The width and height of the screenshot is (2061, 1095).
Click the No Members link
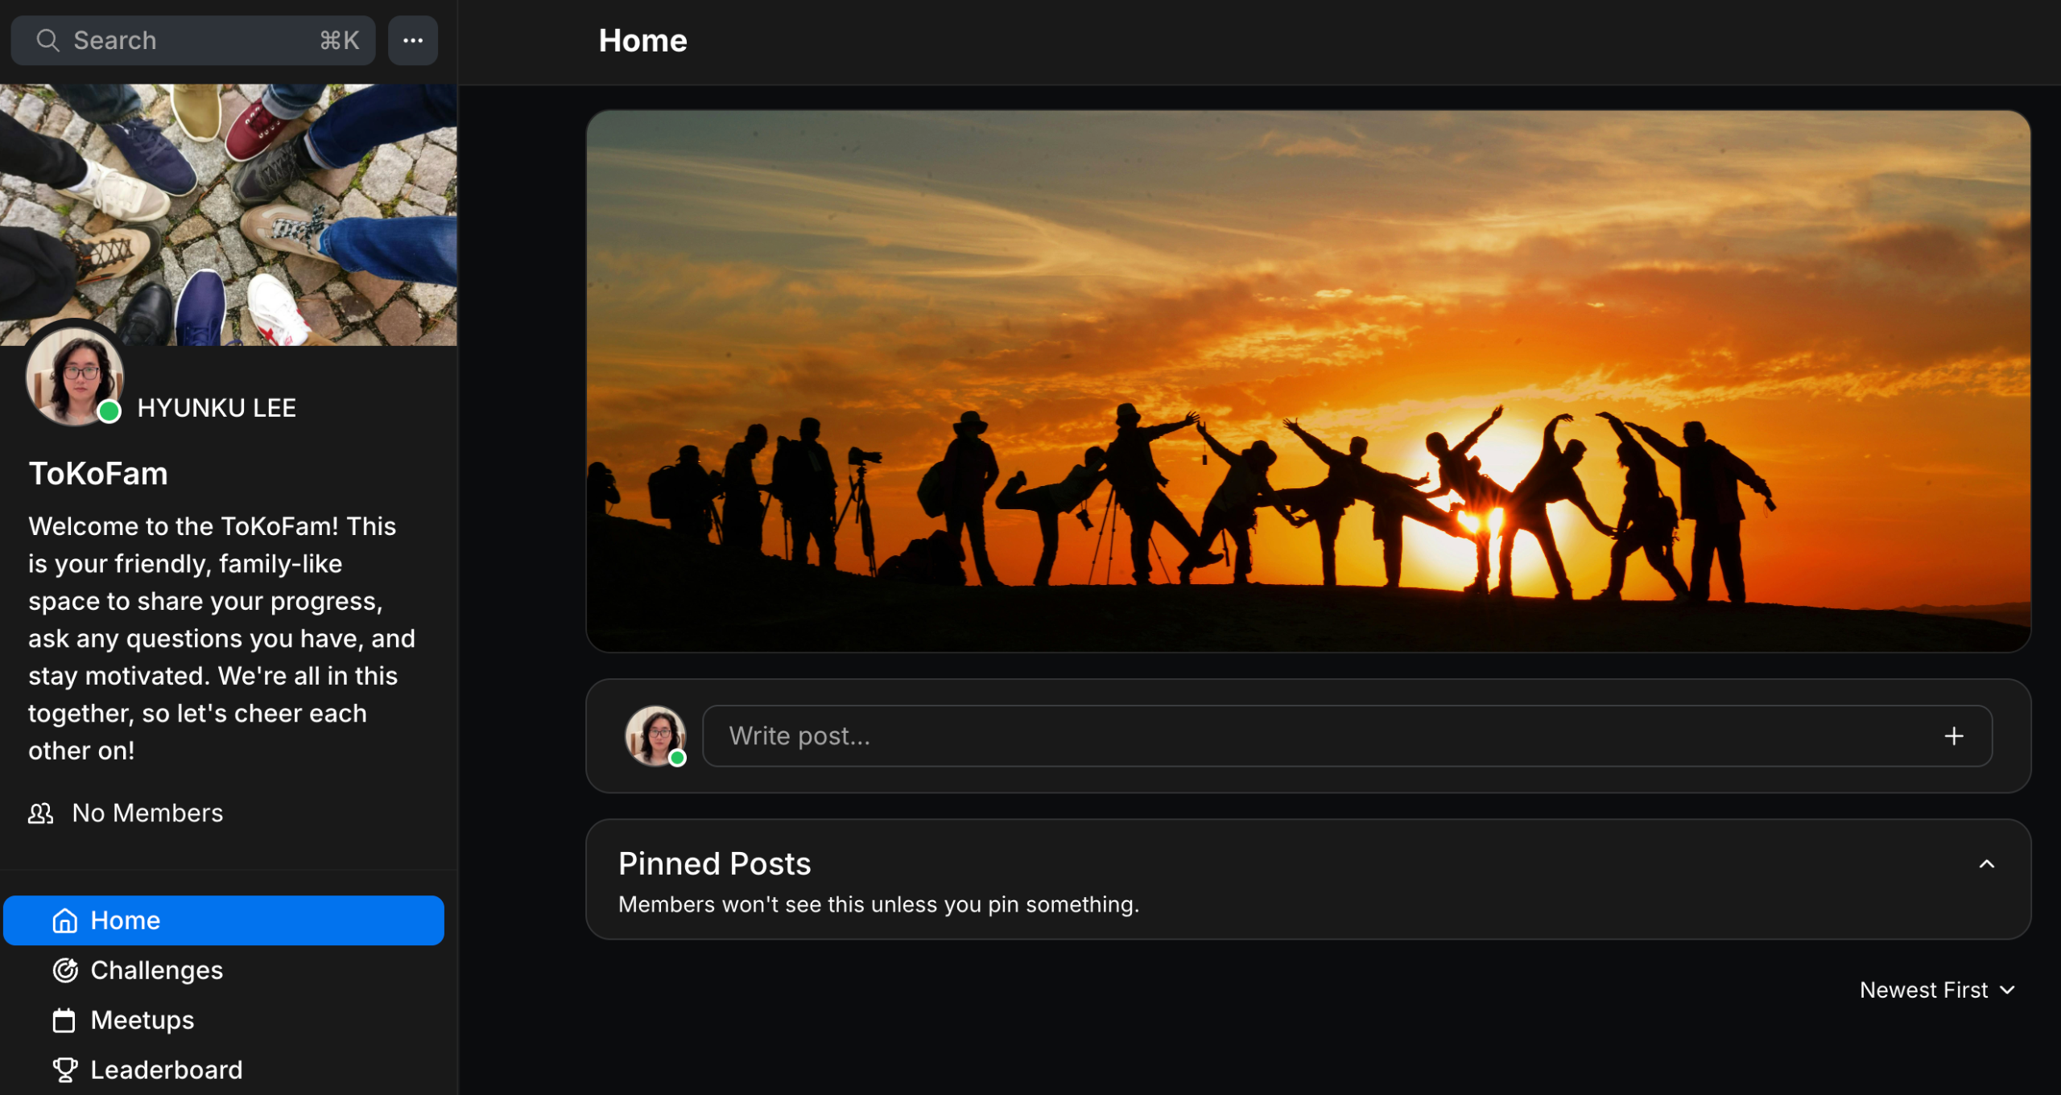coord(147,813)
